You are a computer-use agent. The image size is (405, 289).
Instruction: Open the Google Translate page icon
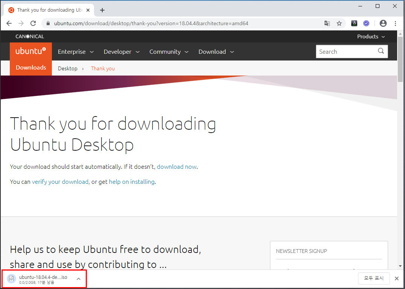(327, 23)
